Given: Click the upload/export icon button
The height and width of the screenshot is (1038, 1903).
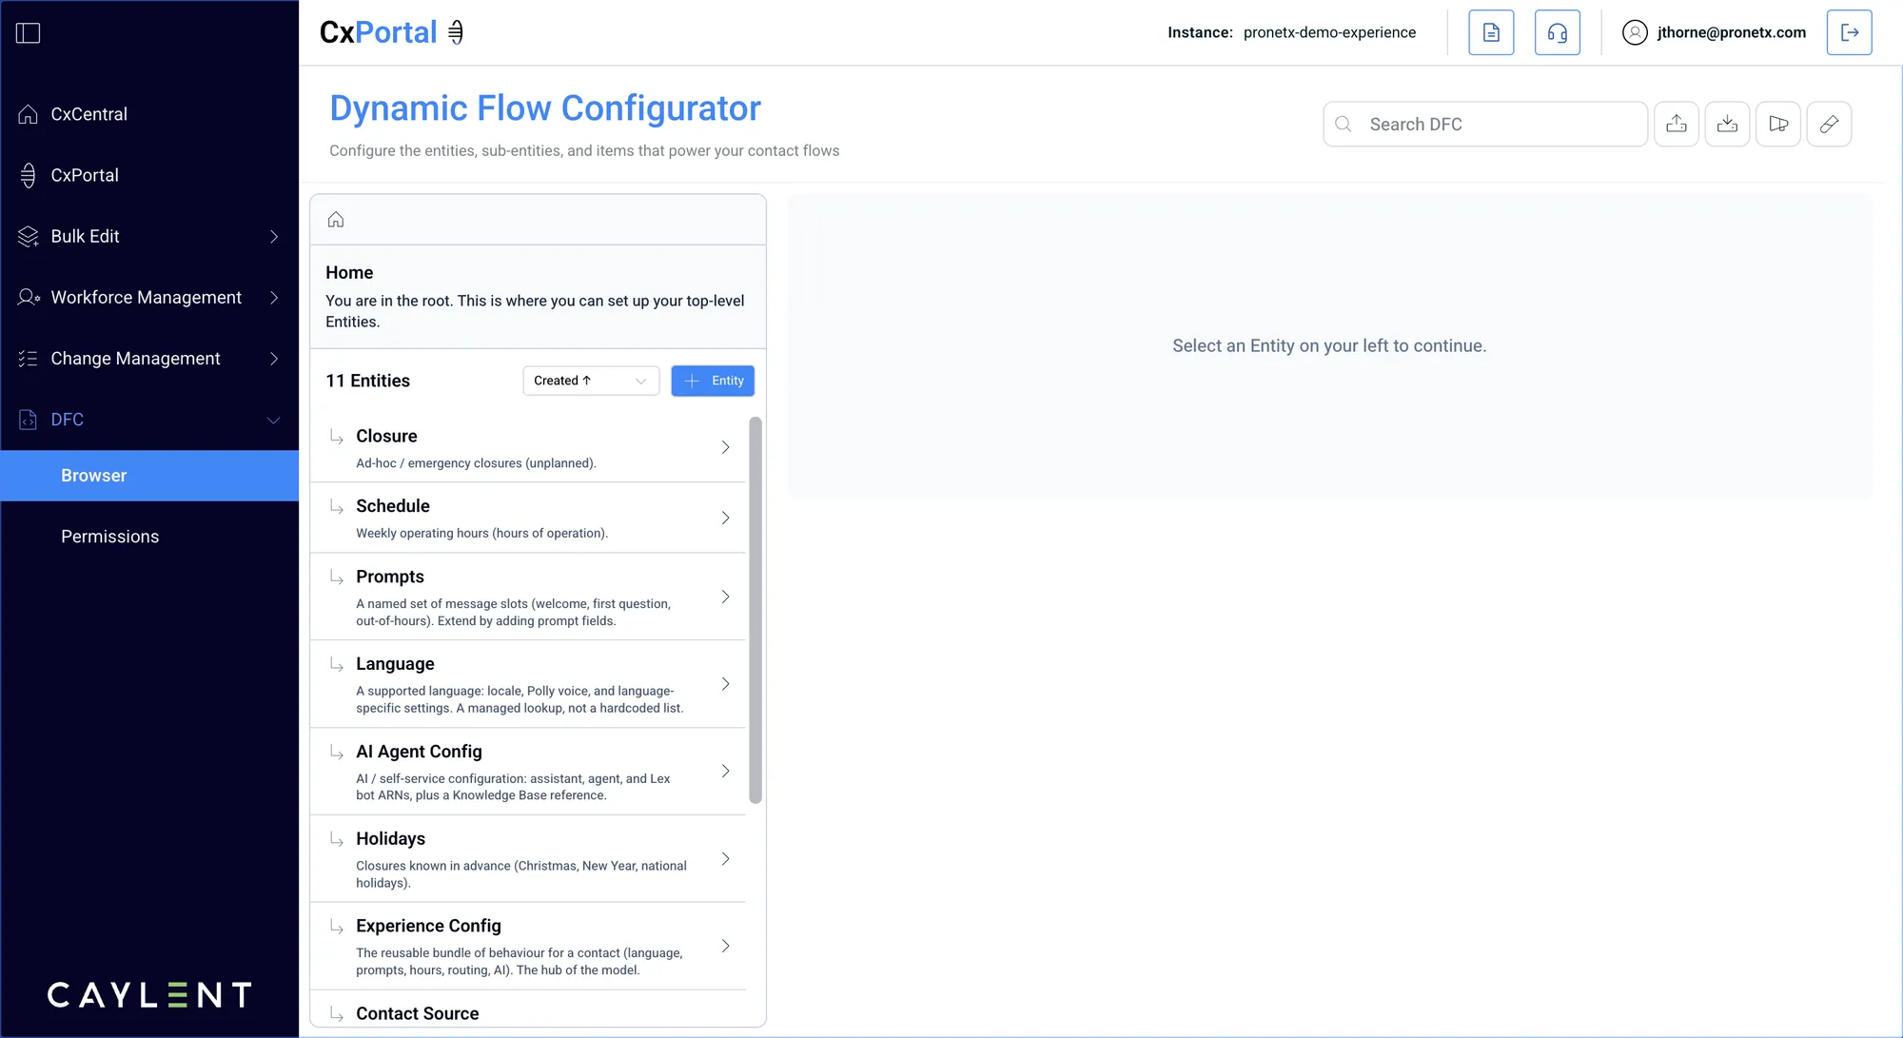Looking at the screenshot, I should coord(1677,125).
